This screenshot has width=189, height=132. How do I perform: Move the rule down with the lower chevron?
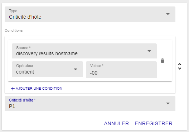coord(180,69)
